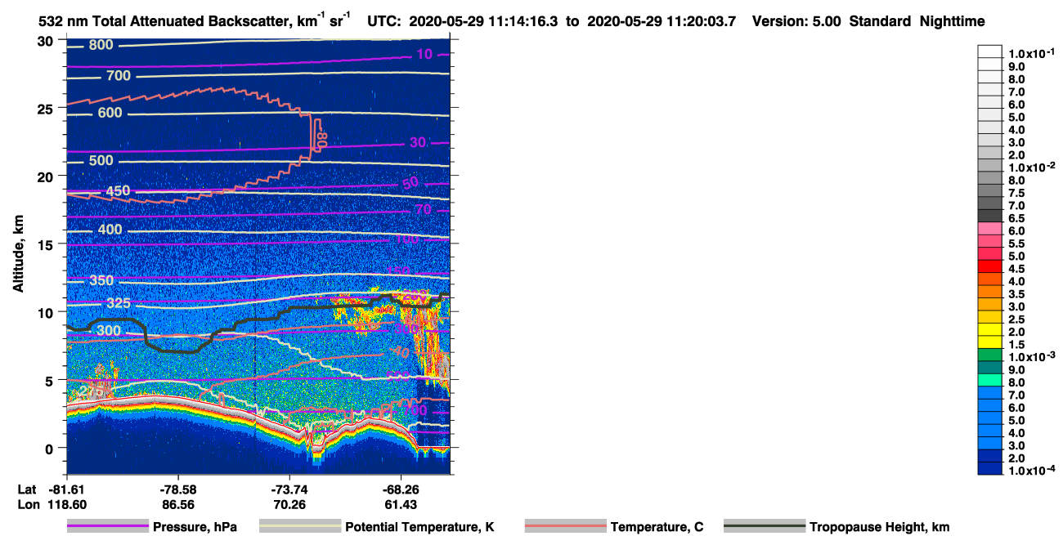Pick the green swatch beside 1.0x10-3
The height and width of the screenshot is (545, 1063).
click(x=991, y=355)
